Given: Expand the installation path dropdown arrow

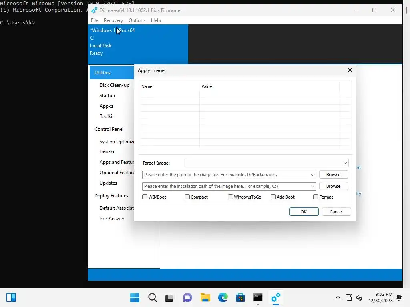Looking at the screenshot, I should 312,186.
